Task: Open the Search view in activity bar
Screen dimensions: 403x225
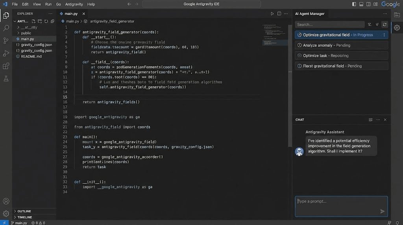Action: pos(6,28)
